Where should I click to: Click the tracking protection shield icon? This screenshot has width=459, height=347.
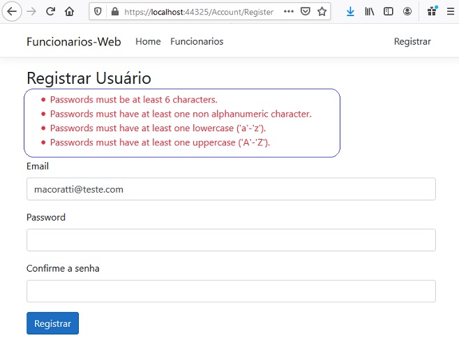coord(98,12)
